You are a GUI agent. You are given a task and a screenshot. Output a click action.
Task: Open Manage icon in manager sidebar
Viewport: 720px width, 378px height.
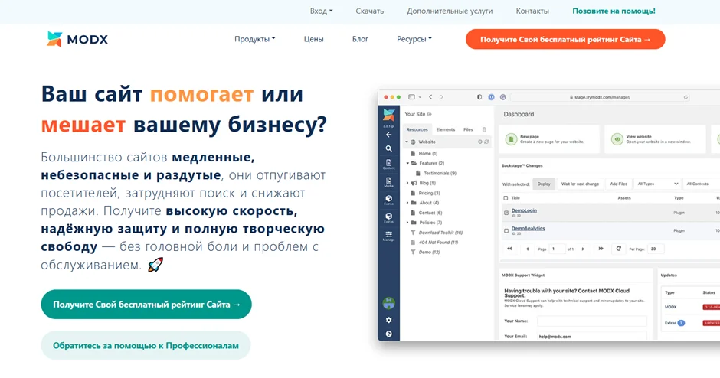[x=389, y=236]
